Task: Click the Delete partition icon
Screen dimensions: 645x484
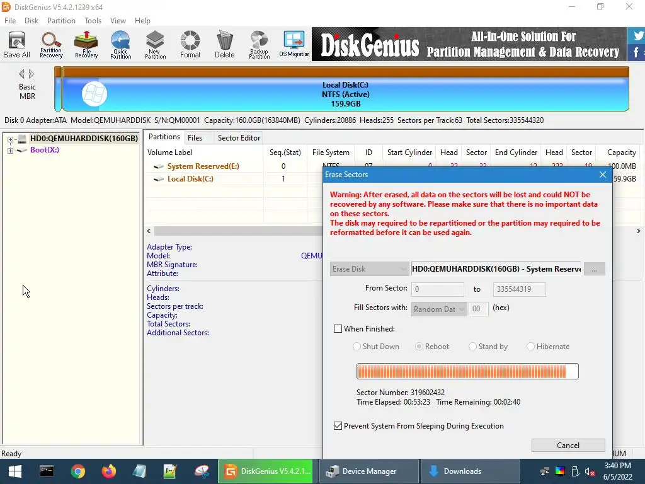Action: (x=225, y=45)
